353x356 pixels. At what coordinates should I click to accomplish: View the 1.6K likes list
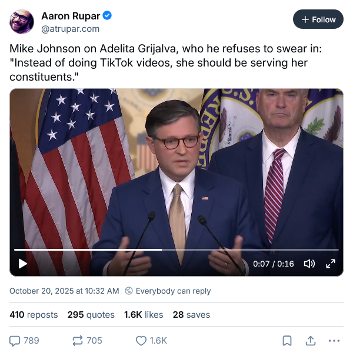[x=144, y=315]
